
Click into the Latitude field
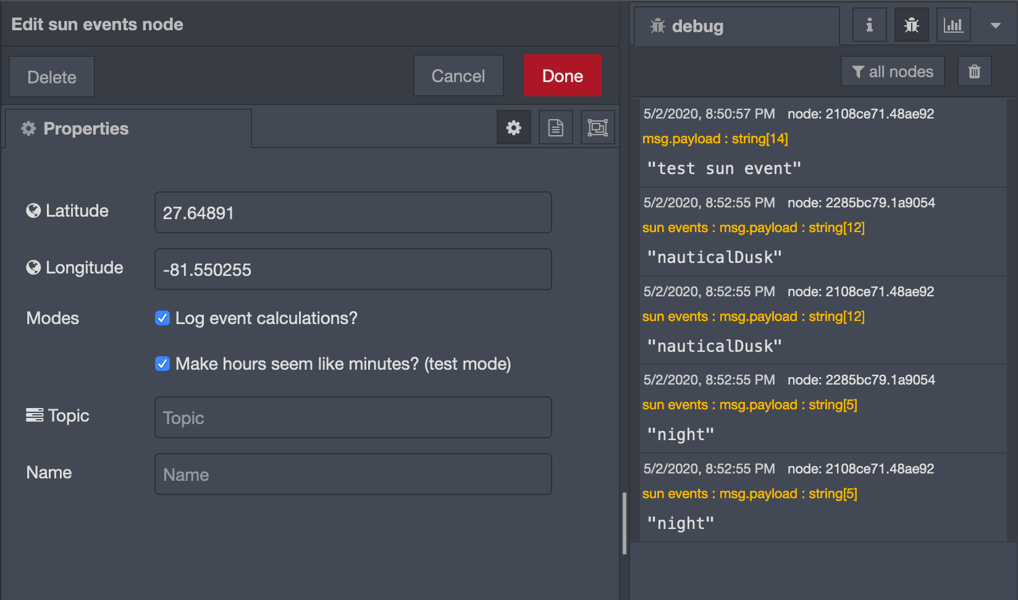pyautogui.click(x=353, y=213)
